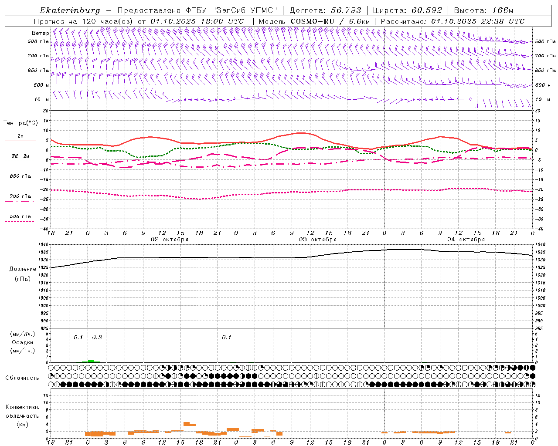Click the (км) convective cloud unit label
558x446 pixels.
click(23, 425)
